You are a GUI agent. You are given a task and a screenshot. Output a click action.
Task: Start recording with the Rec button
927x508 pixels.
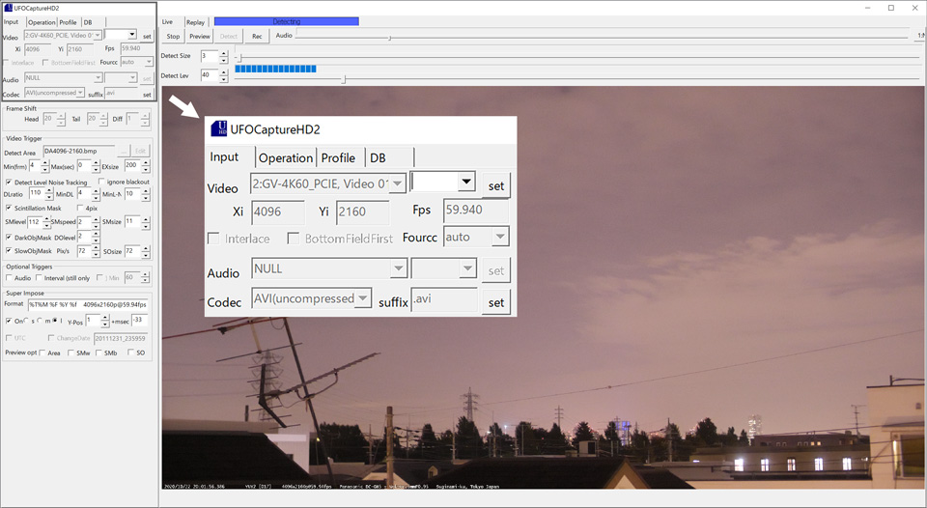click(257, 36)
